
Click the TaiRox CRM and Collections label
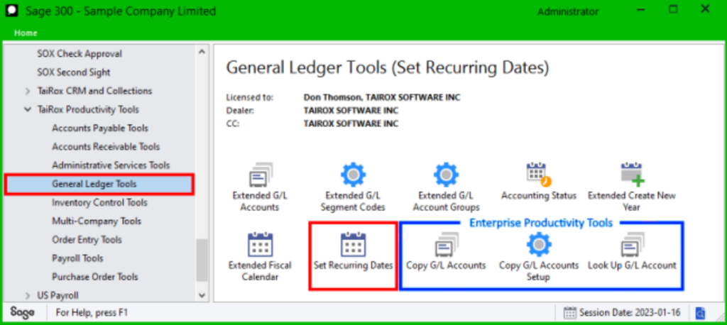[x=94, y=91]
